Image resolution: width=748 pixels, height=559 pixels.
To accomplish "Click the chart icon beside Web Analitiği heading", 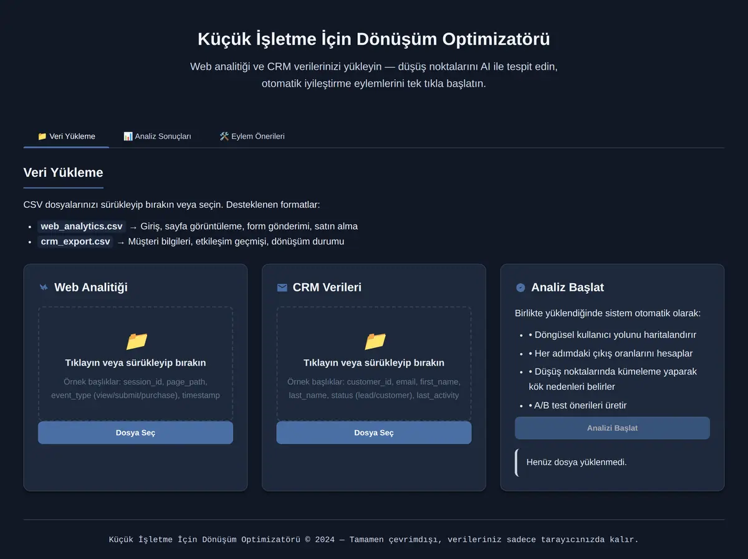I will 44,288.
